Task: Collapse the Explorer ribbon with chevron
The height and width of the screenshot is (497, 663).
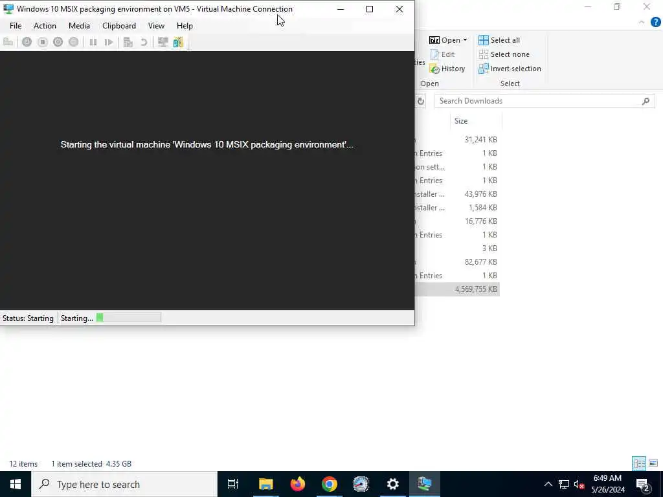Action: click(642, 23)
